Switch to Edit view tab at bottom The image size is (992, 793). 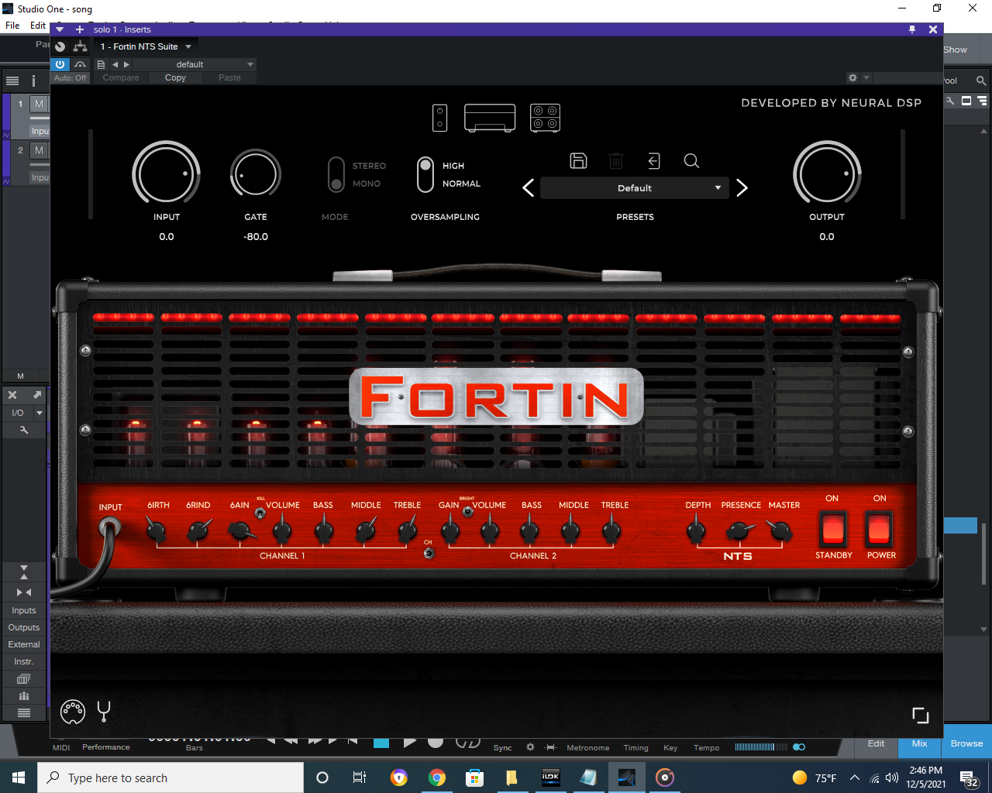pos(876,743)
